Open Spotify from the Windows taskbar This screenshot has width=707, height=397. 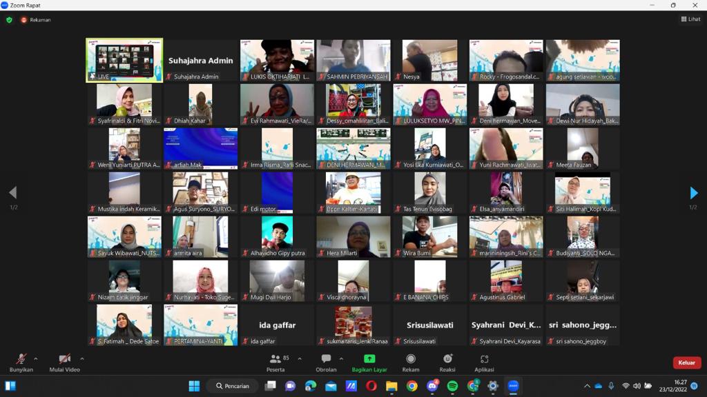pos(452,386)
